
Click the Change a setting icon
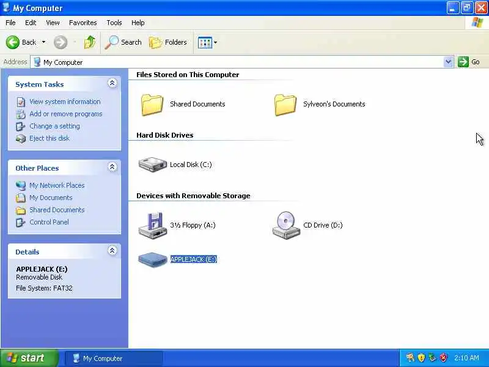click(21, 127)
